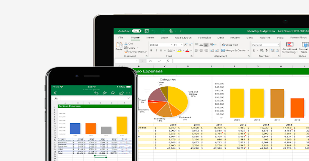The height and width of the screenshot is (161, 309).
Task: Click Redo in the tablet title bar
Action: 162,31
